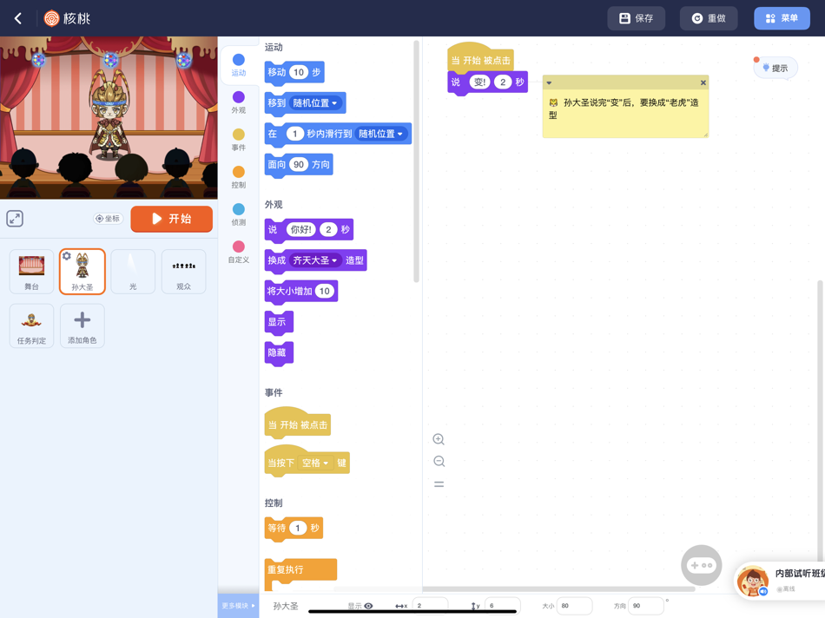Save the project with 保存
This screenshot has height=618, width=825.
point(636,18)
